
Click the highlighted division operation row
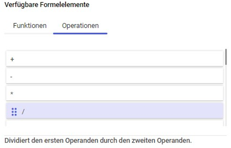(115, 110)
